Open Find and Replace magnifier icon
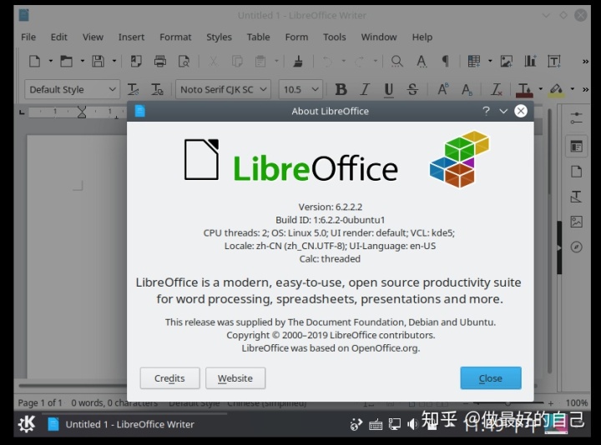The height and width of the screenshot is (445, 601). 396,61
